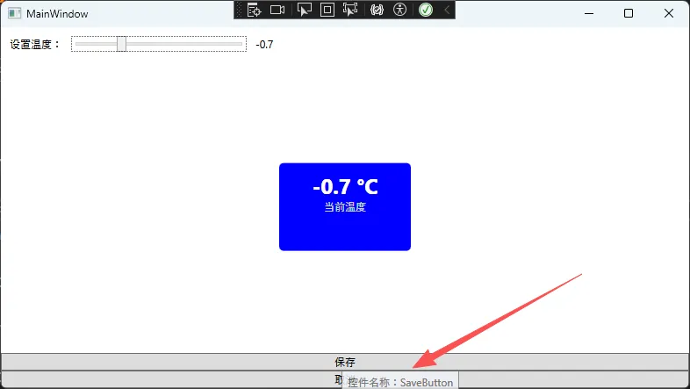Collapse the debug toolbar with left chevron

tap(446, 10)
